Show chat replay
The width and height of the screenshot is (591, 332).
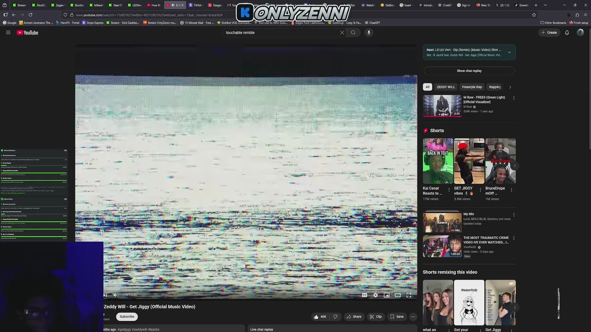[469, 71]
